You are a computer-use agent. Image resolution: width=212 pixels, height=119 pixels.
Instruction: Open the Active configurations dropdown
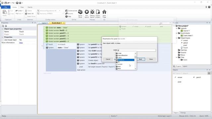tap(60, 11)
